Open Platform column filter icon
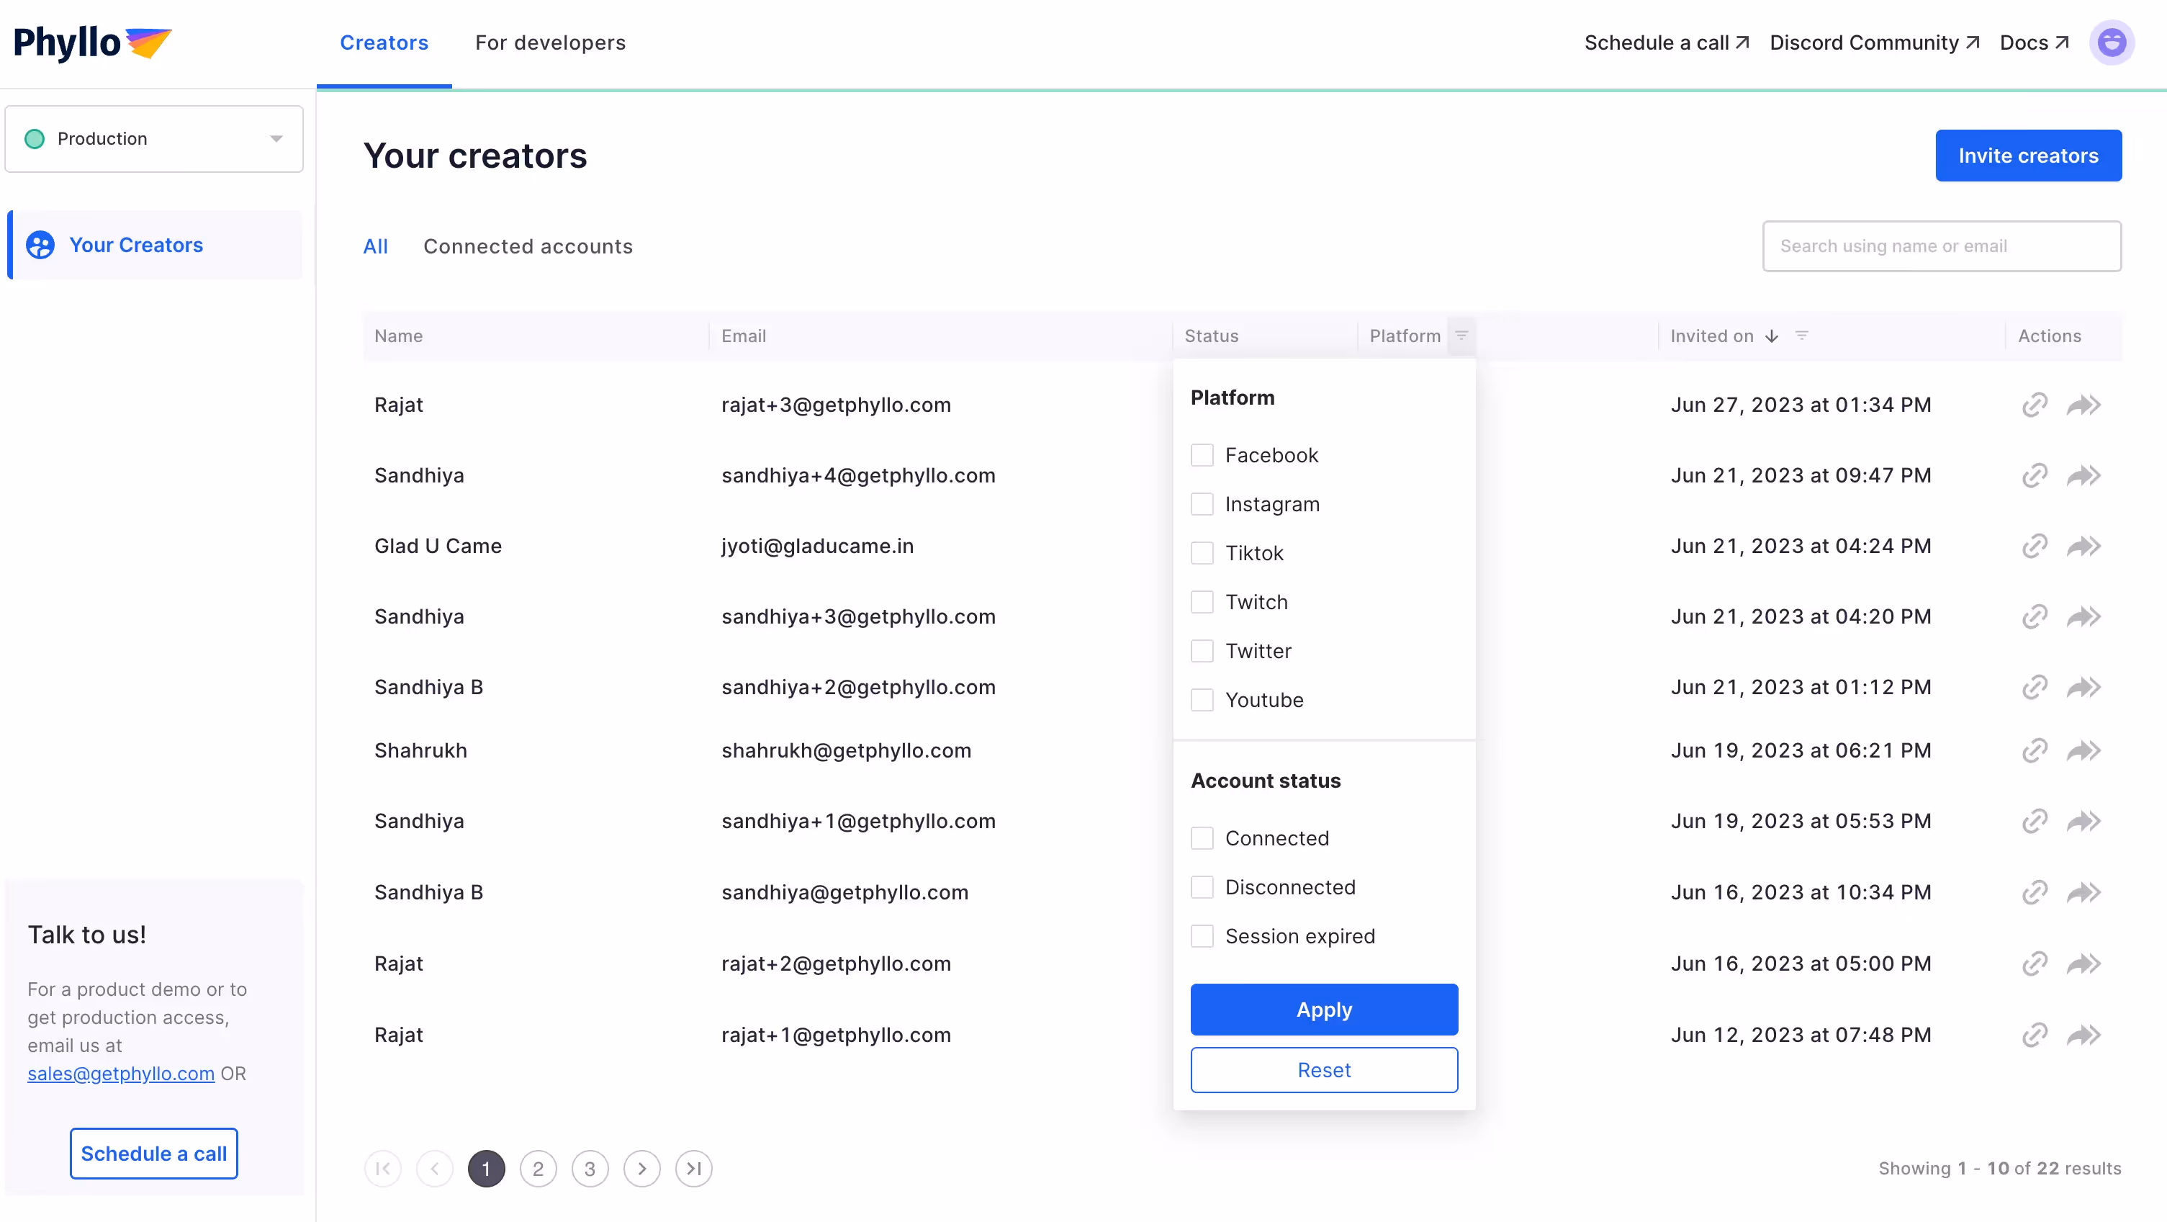The image size is (2167, 1222). [x=1462, y=336]
